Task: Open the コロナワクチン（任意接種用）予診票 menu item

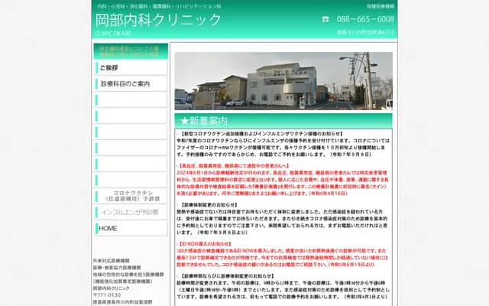Action: [131, 196]
